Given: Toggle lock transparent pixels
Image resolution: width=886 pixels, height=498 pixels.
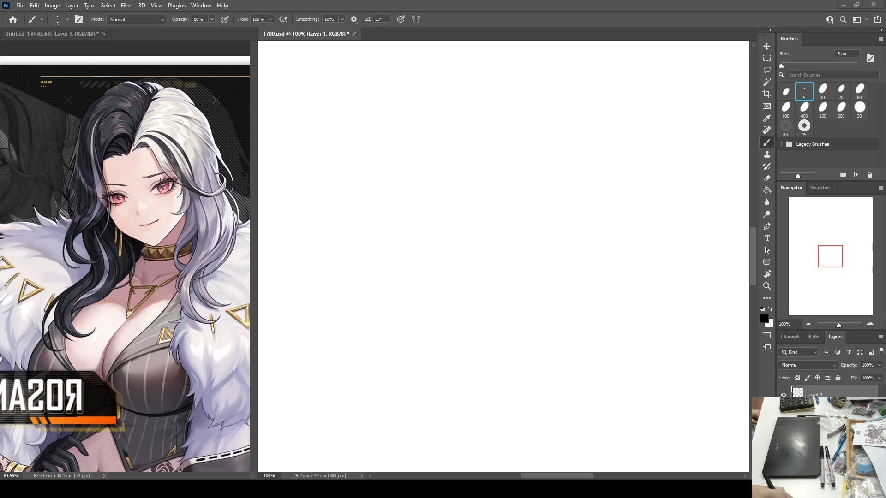Looking at the screenshot, I should coord(797,378).
